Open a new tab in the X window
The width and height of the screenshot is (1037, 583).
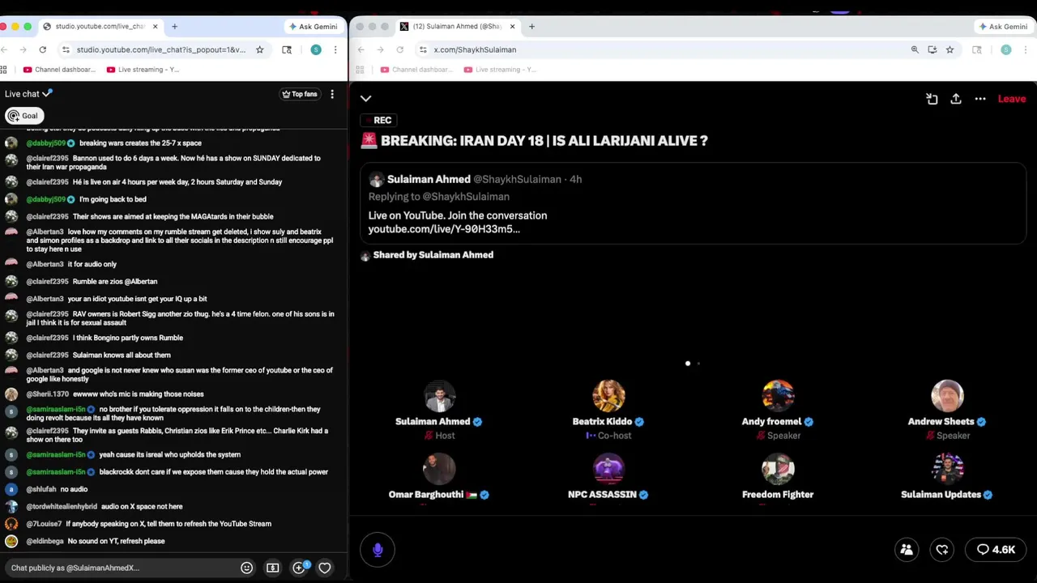click(531, 27)
